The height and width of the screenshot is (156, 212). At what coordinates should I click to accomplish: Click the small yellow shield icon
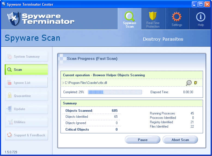196,83
